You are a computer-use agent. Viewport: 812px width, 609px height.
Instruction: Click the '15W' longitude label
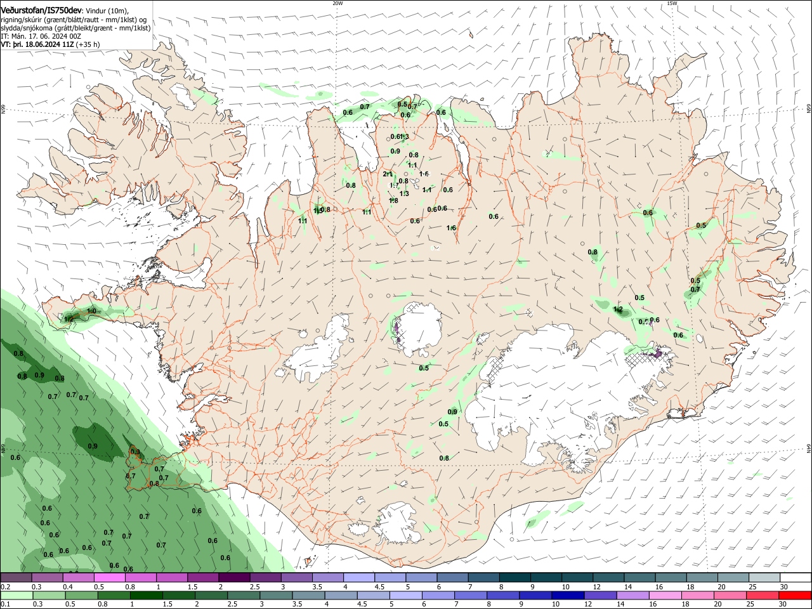pos(672,3)
